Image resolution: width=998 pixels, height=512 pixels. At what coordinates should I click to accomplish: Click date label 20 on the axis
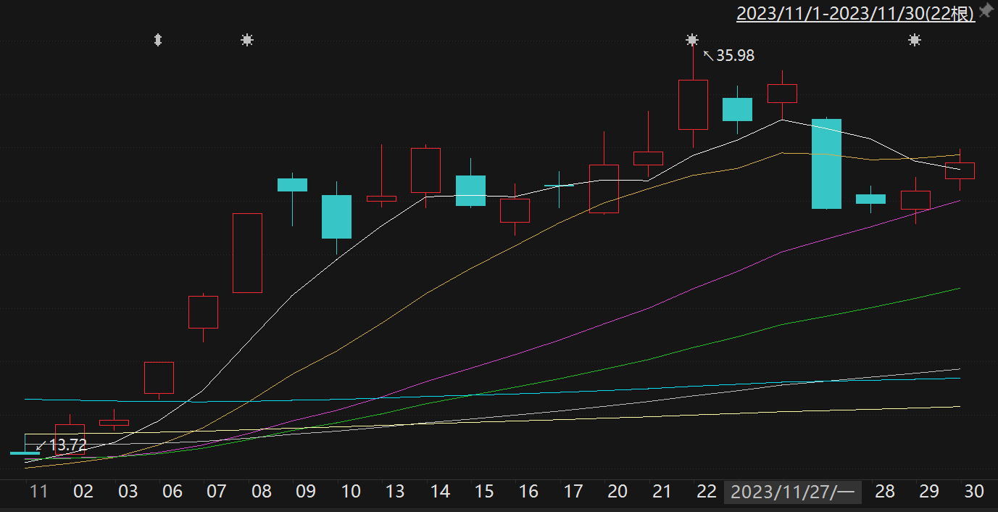click(617, 492)
